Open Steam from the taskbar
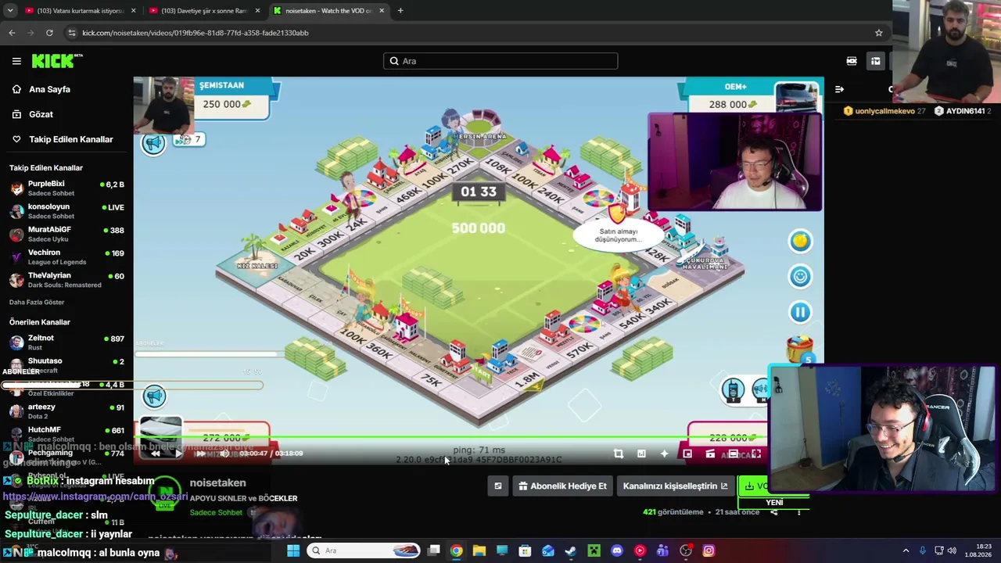 click(x=571, y=550)
